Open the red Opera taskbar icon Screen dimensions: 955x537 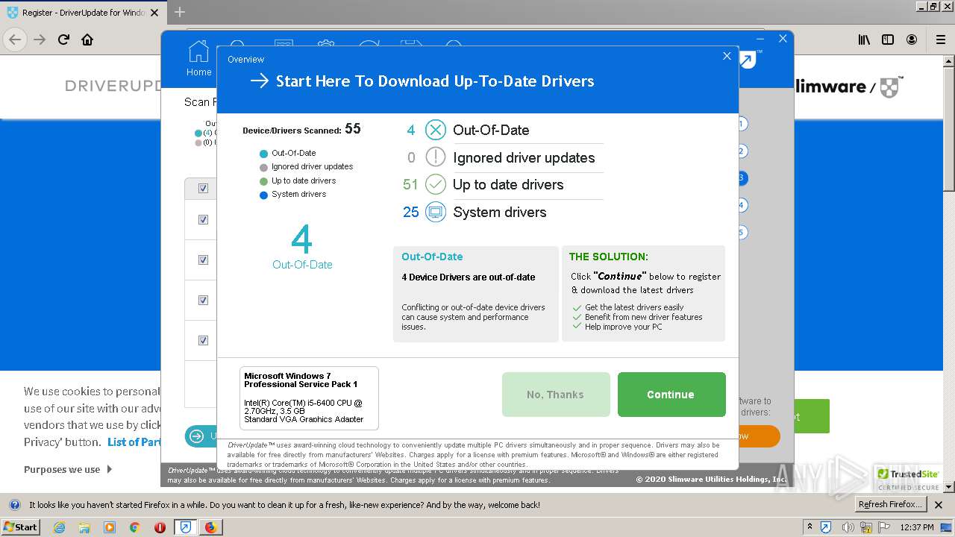click(160, 527)
